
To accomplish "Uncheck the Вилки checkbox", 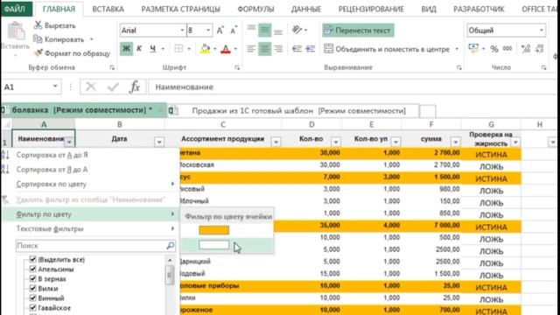I will pos(33,288).
